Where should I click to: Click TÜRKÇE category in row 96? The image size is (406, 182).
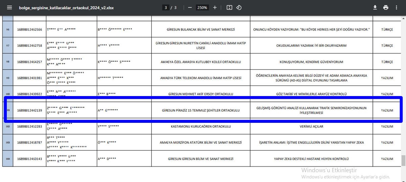coord(387,29)
